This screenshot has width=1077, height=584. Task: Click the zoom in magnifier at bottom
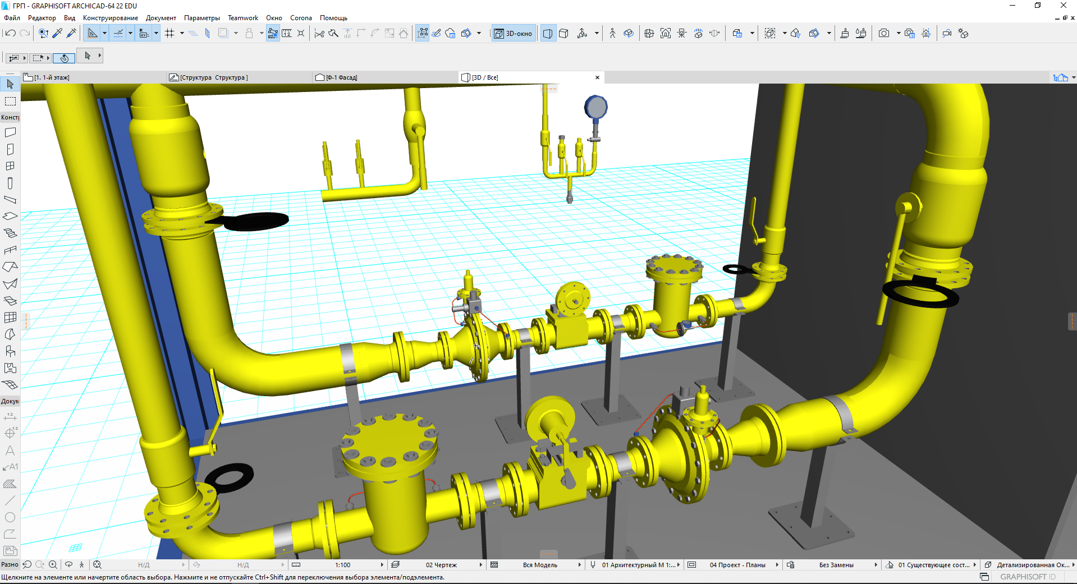53,565
